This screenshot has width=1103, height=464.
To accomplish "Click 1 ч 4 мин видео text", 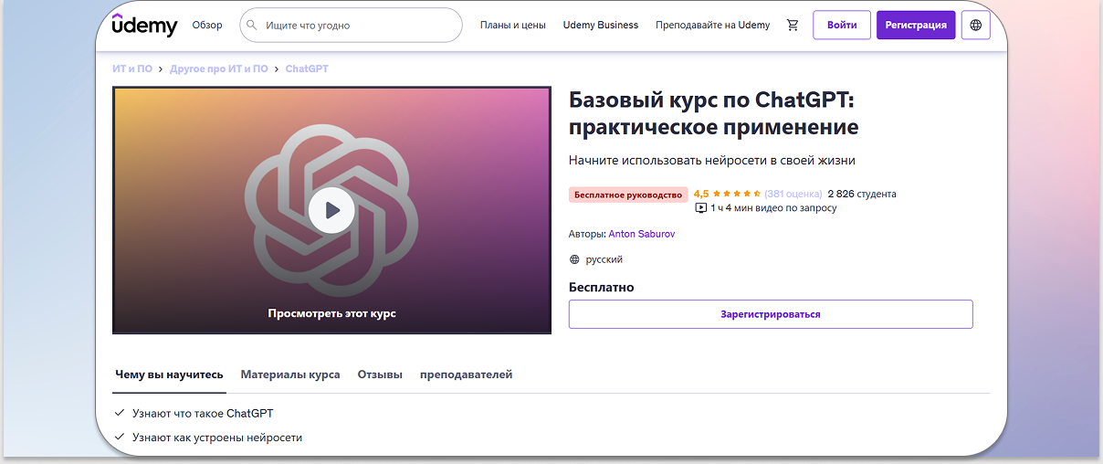I will [x=773, y=208].
